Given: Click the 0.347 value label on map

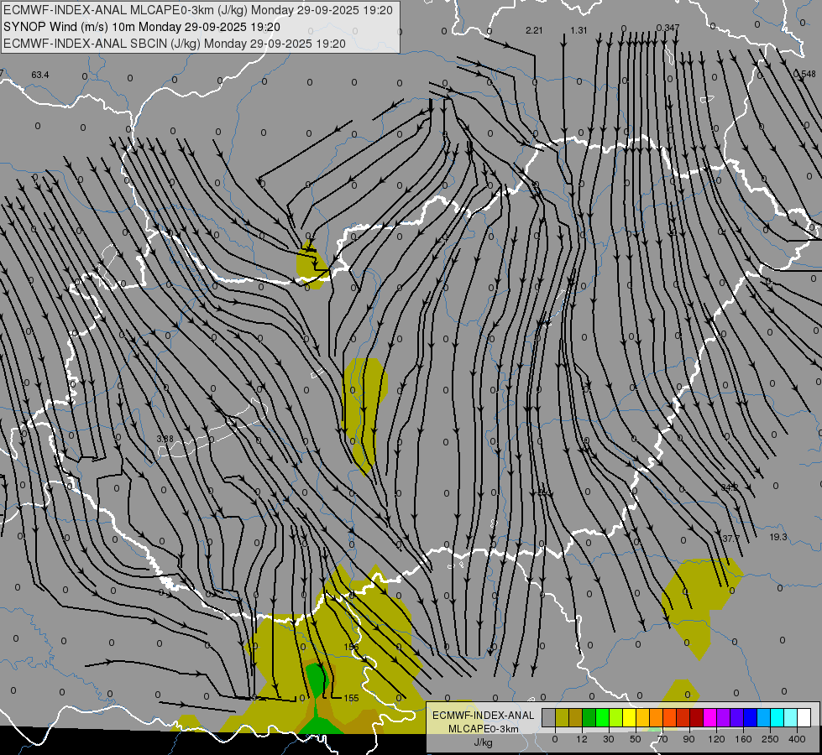Looking at the screenshot, I should pyautogui.click(x=668, y=29).
